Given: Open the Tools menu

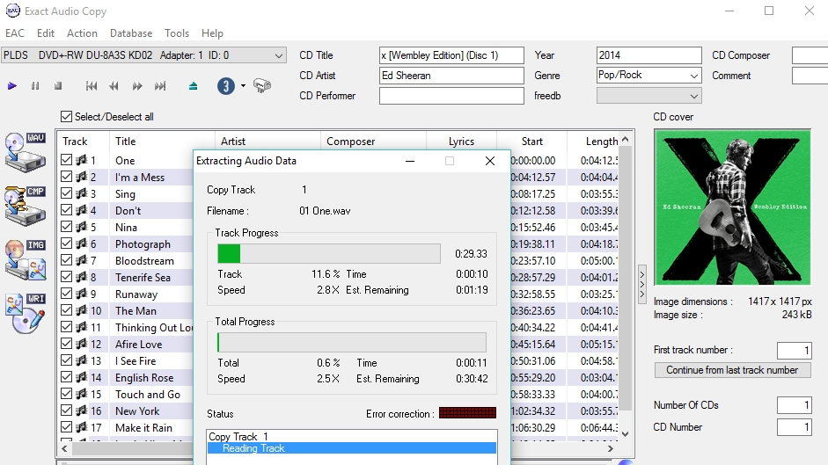Looking at the screenshot, I should coord(176,33).
